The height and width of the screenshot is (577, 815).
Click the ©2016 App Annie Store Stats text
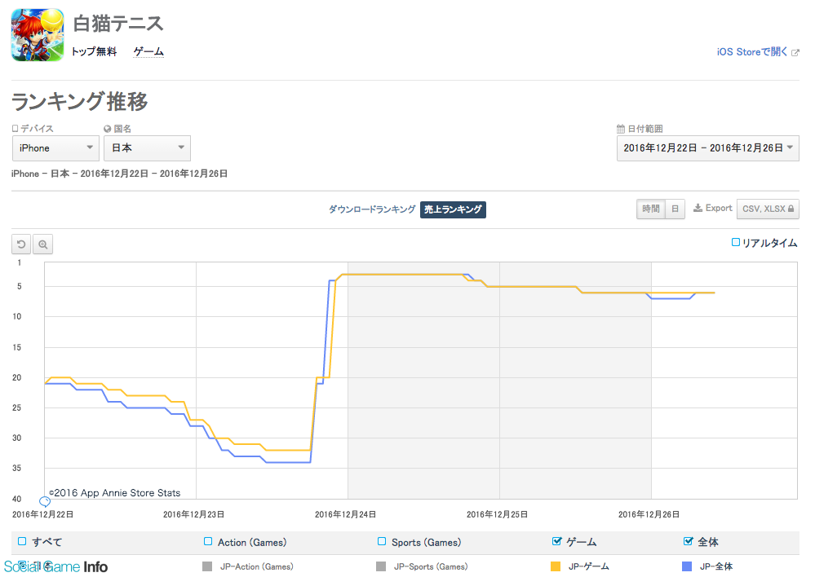pos(114,493)
